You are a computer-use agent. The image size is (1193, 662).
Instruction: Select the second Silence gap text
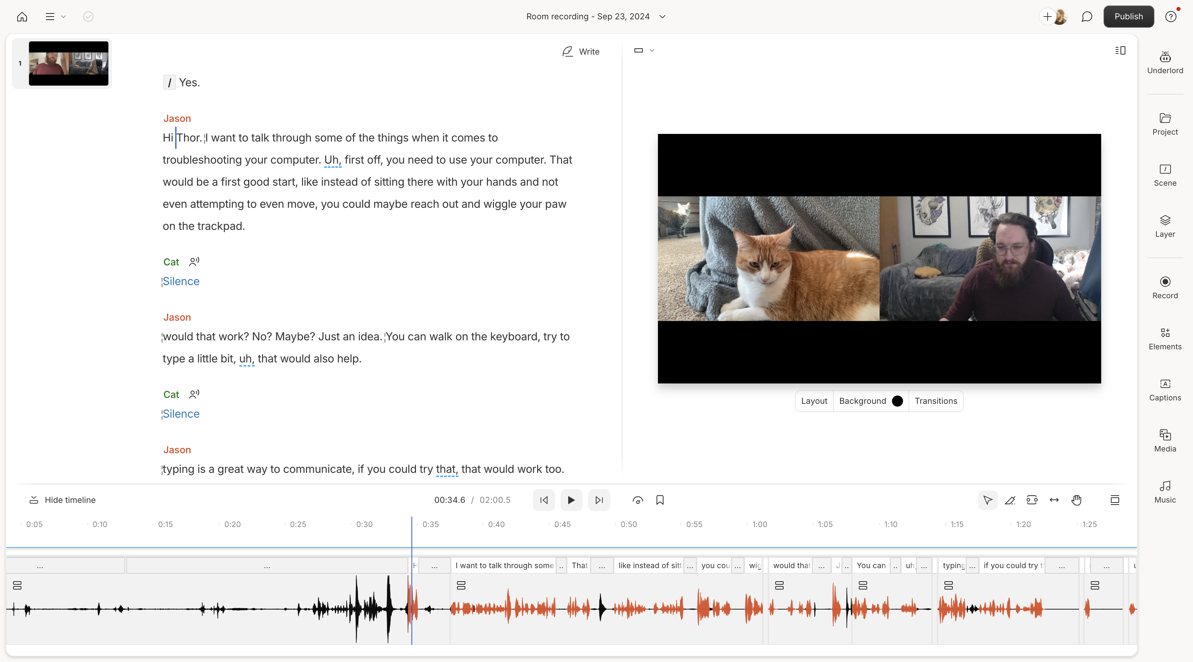coord(181,414)
